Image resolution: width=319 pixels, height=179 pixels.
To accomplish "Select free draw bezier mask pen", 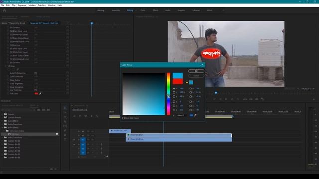I will click(18, 70).
